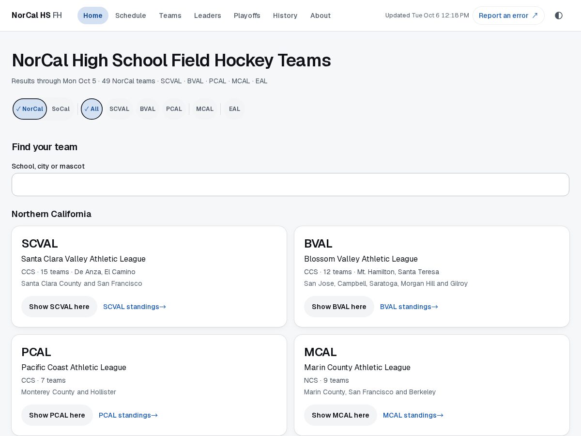Click the CCS · 15 teams detail line
This screenshot has height=436, width=581.
point(78,272)
